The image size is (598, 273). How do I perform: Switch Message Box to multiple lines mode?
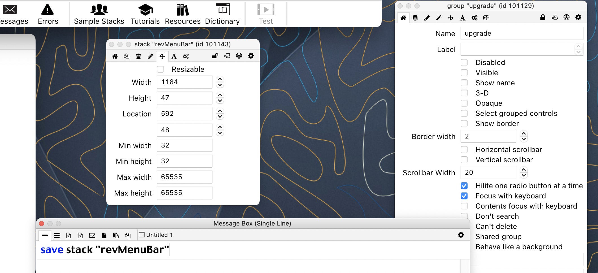56,235
